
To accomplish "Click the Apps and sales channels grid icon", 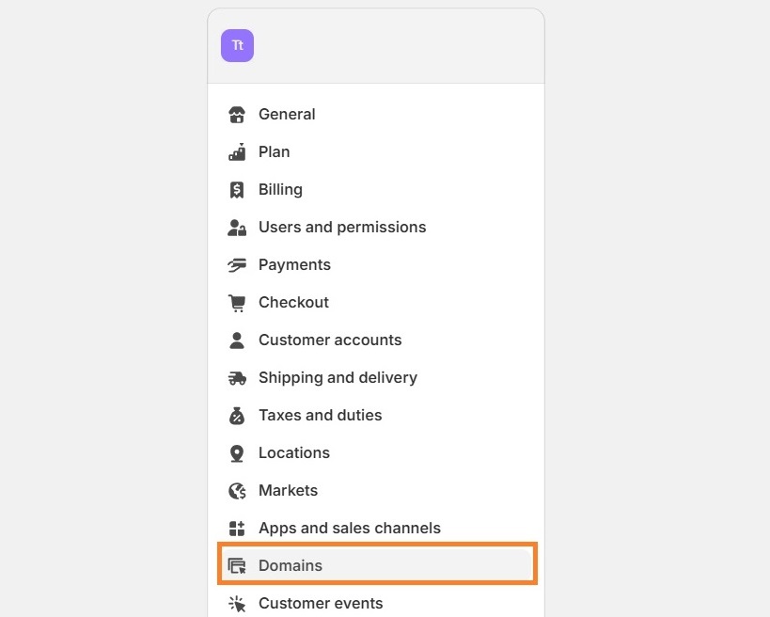I will tap(237, 528).
